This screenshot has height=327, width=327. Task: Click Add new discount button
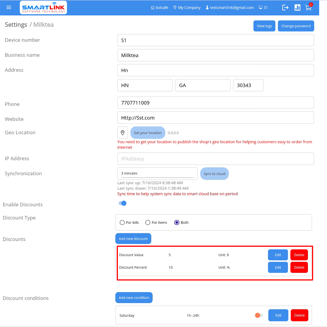click(133, 238)
